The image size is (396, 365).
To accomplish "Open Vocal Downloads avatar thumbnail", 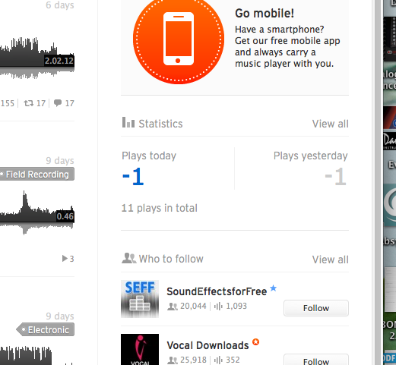I will (140, 349).
